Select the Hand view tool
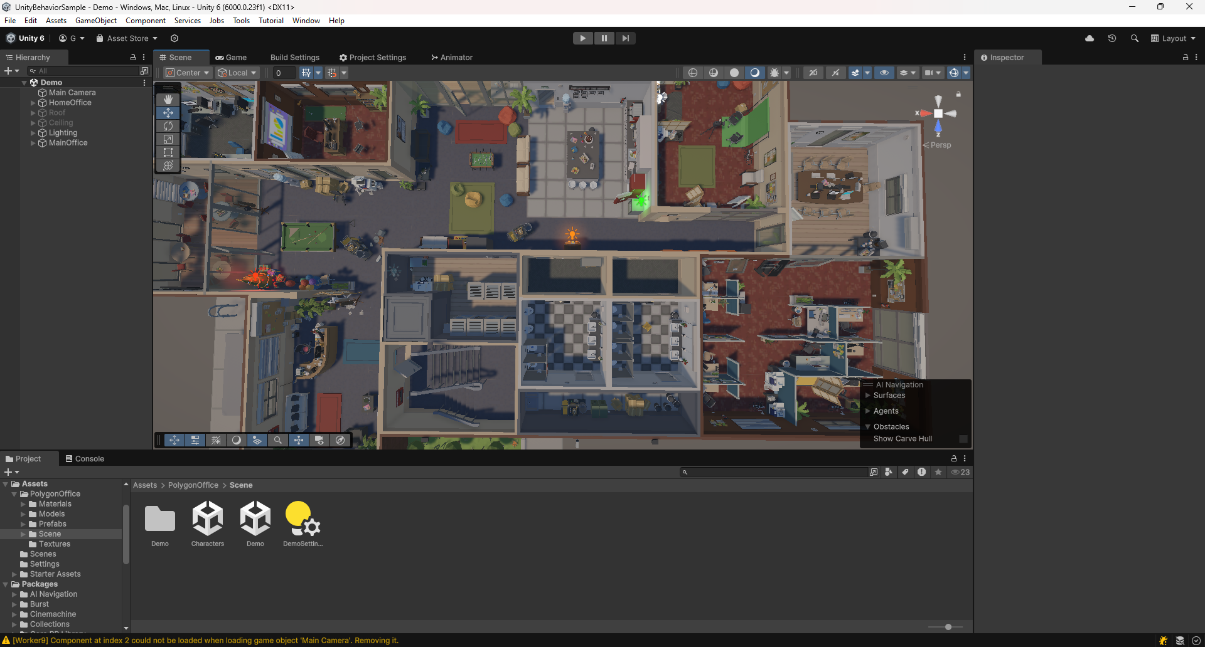 click(x=168, y=100)
